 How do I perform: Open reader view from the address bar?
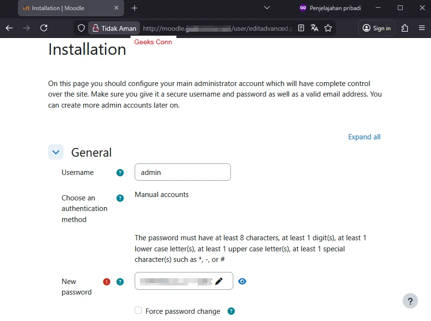coord(301,28)
